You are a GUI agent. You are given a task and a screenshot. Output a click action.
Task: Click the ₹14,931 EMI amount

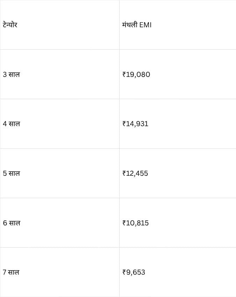click(x=135, y=124)
